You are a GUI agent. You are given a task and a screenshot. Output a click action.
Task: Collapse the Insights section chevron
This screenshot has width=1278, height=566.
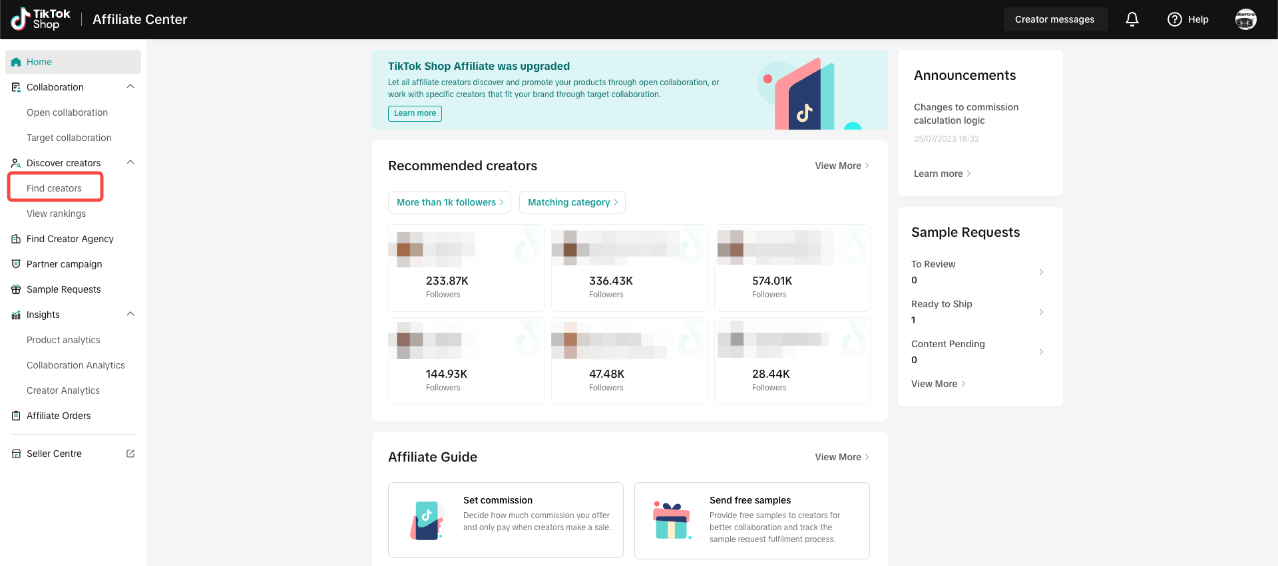[130, 314]
